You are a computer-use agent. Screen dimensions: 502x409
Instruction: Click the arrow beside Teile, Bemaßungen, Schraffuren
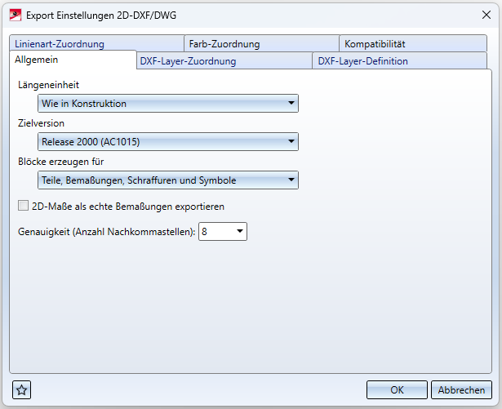pos(291,180)
